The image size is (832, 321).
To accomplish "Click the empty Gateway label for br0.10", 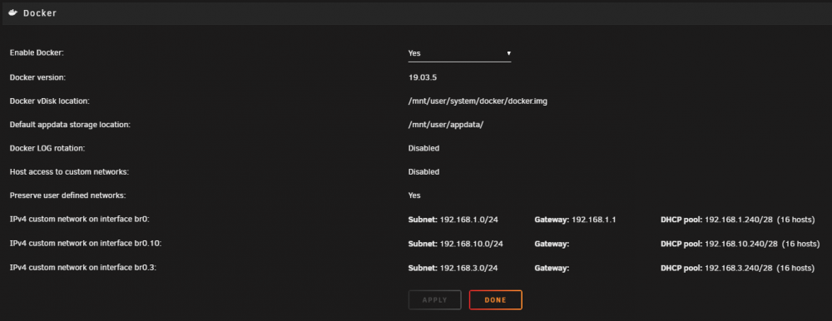I will tap(552, 244).
